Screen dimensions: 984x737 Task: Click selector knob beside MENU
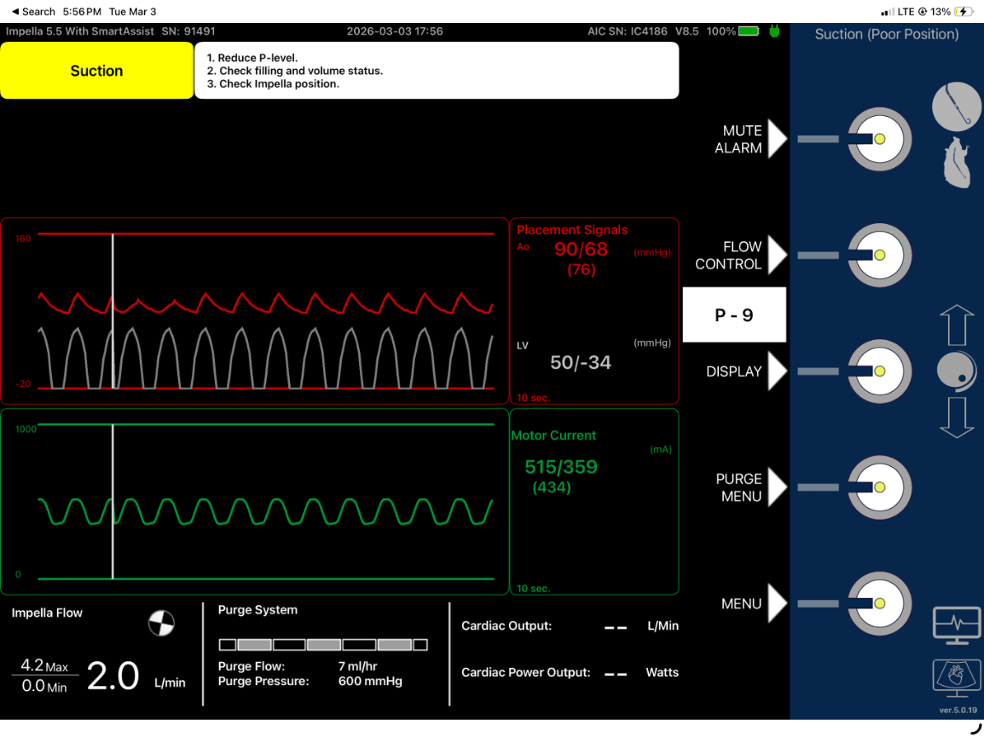click(879, 603)
